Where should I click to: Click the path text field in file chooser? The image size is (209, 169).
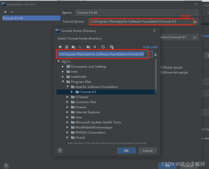pos(105,54)
